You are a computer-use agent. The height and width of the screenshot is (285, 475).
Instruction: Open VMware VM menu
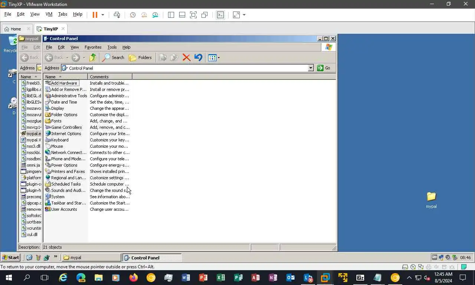49,14
